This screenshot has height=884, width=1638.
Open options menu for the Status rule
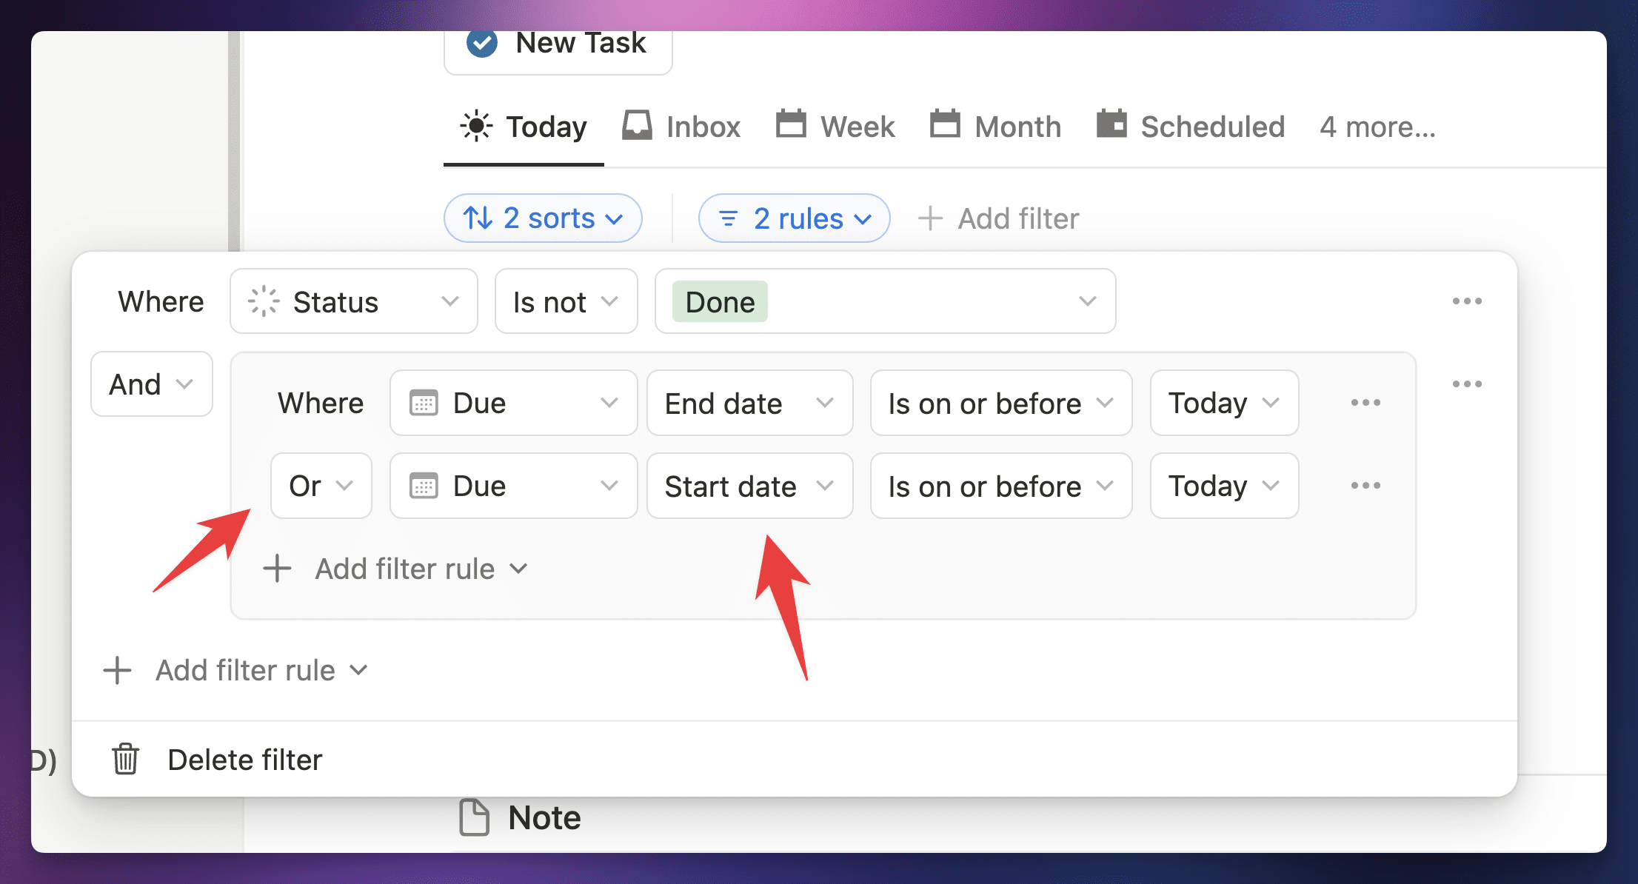click(x=1467, y=301)
